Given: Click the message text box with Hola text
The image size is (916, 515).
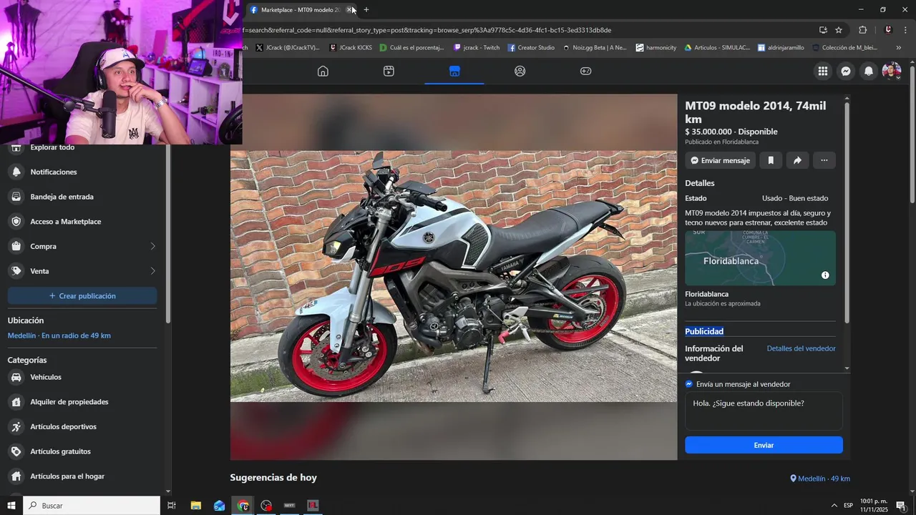Looking at the screenshot, I should pos(764,411).
